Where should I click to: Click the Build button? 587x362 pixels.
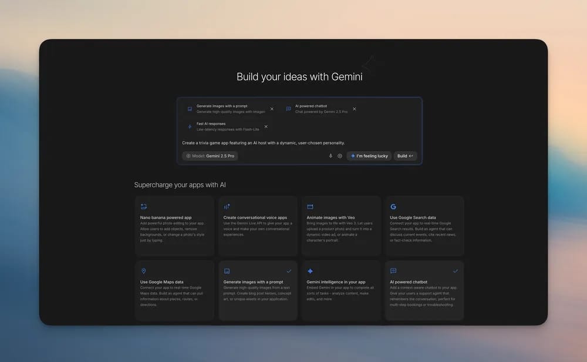click(404, 156)
